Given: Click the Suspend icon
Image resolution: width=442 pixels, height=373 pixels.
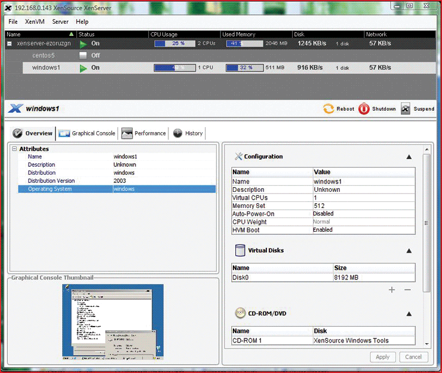Looking at the screenshot, I should (406, 109).
